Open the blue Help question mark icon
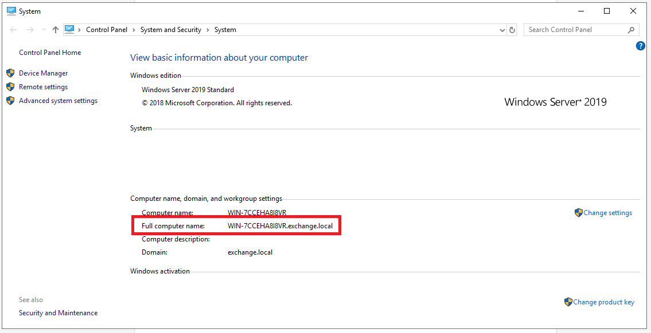The height and width of the screenshot is (333, 651). (x=640, y=46)
